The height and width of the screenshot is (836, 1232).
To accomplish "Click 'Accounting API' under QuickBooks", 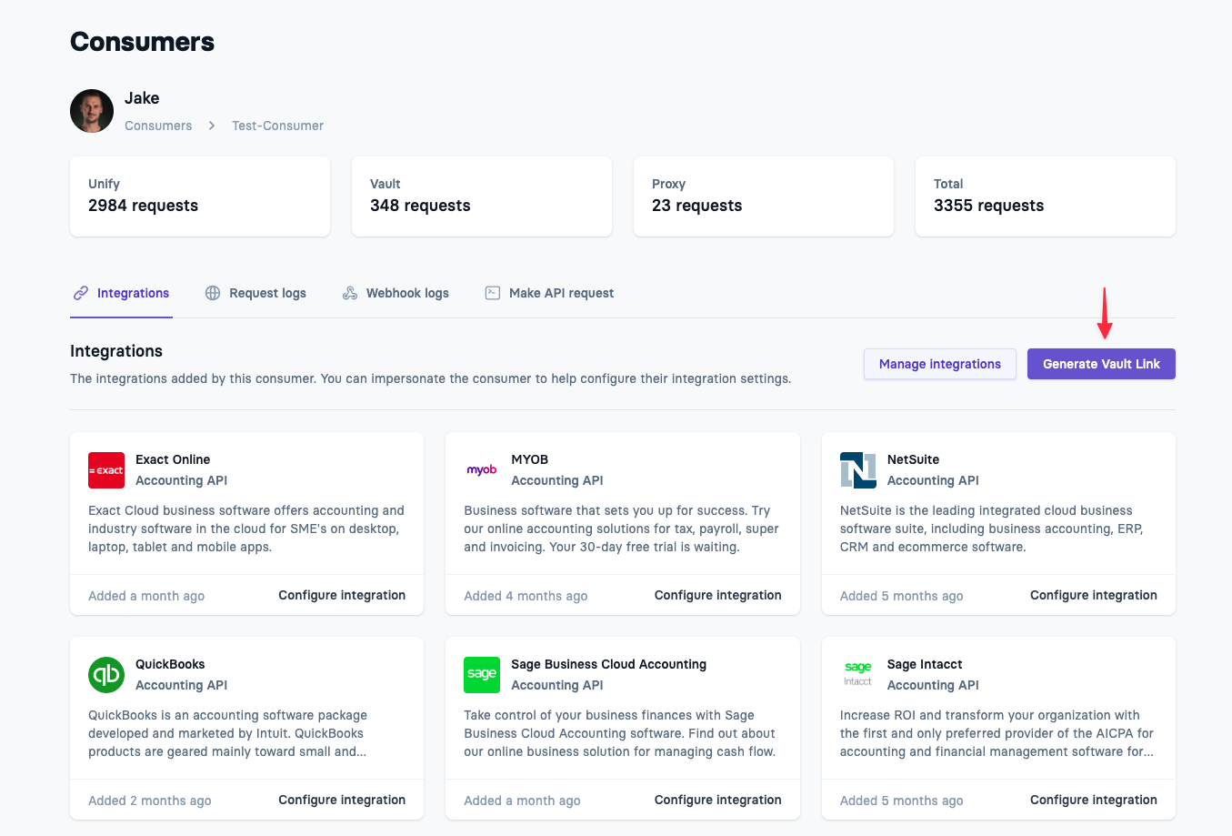I will pyautogui.click(x=181, y=685).
